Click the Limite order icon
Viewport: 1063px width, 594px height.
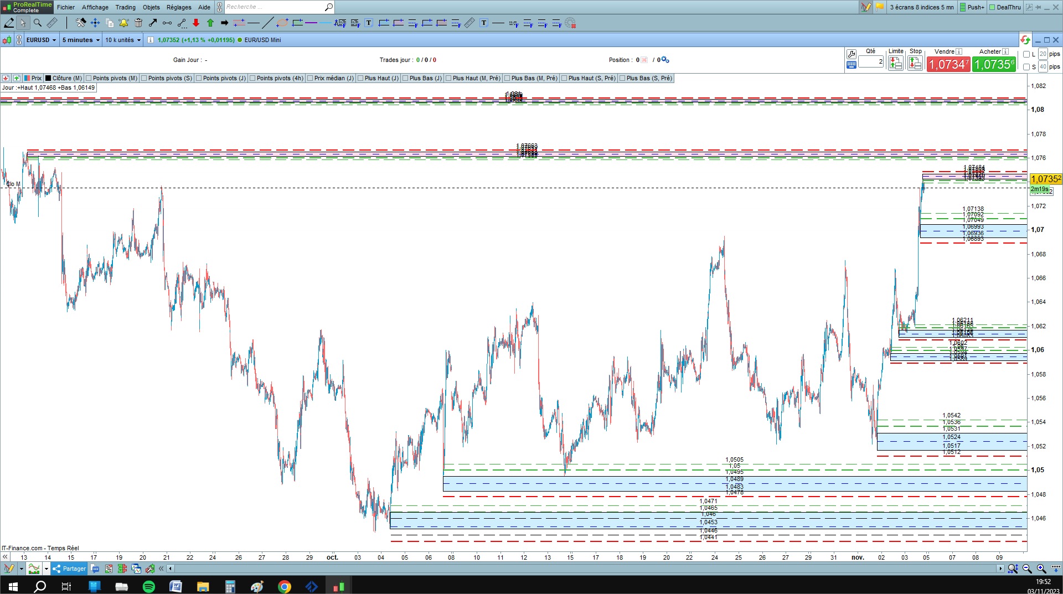point(895,64)
